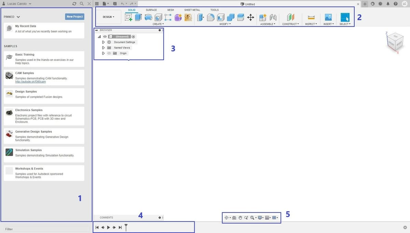Select the Offset Plane construct tool

[290, 17]
